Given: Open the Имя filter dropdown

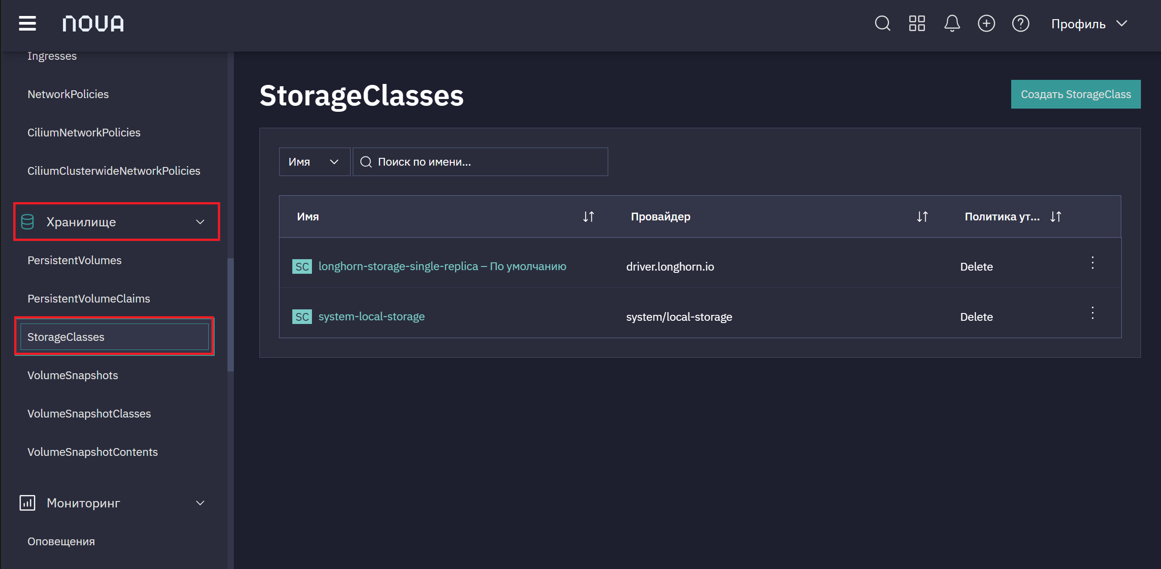Looking at the screenshot, I should coord(314,162).
